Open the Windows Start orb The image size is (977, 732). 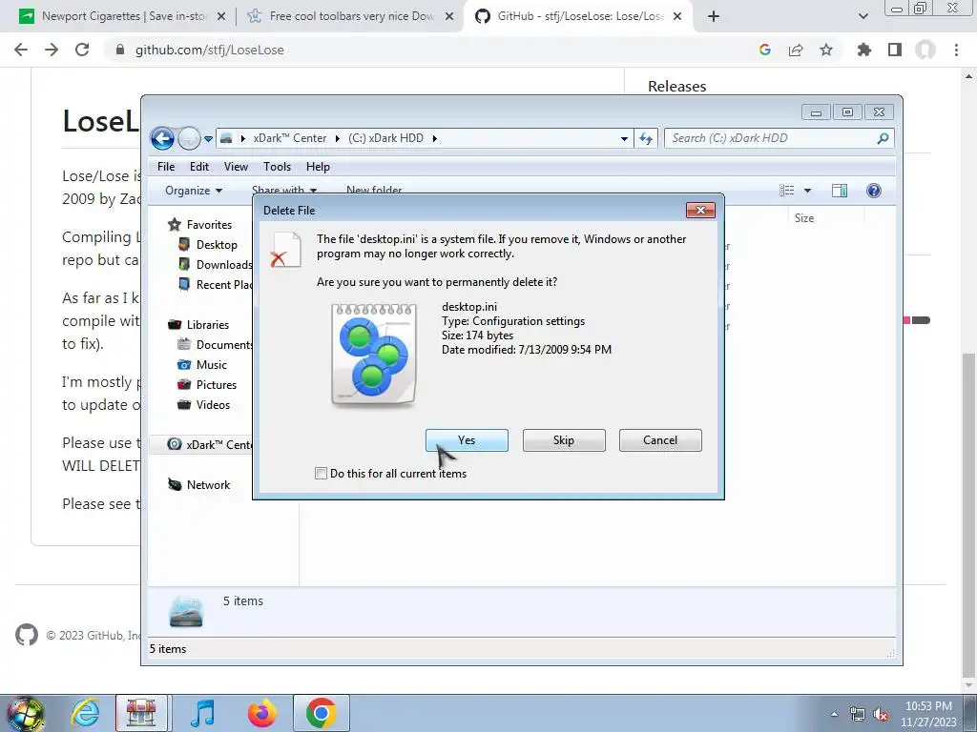(26, 714)
